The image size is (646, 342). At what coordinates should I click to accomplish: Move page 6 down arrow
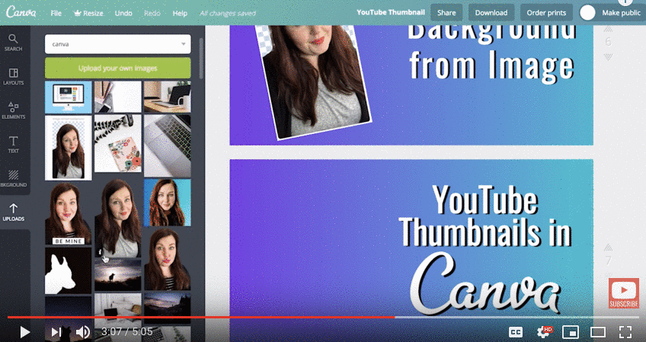click(x=608, y=57)
